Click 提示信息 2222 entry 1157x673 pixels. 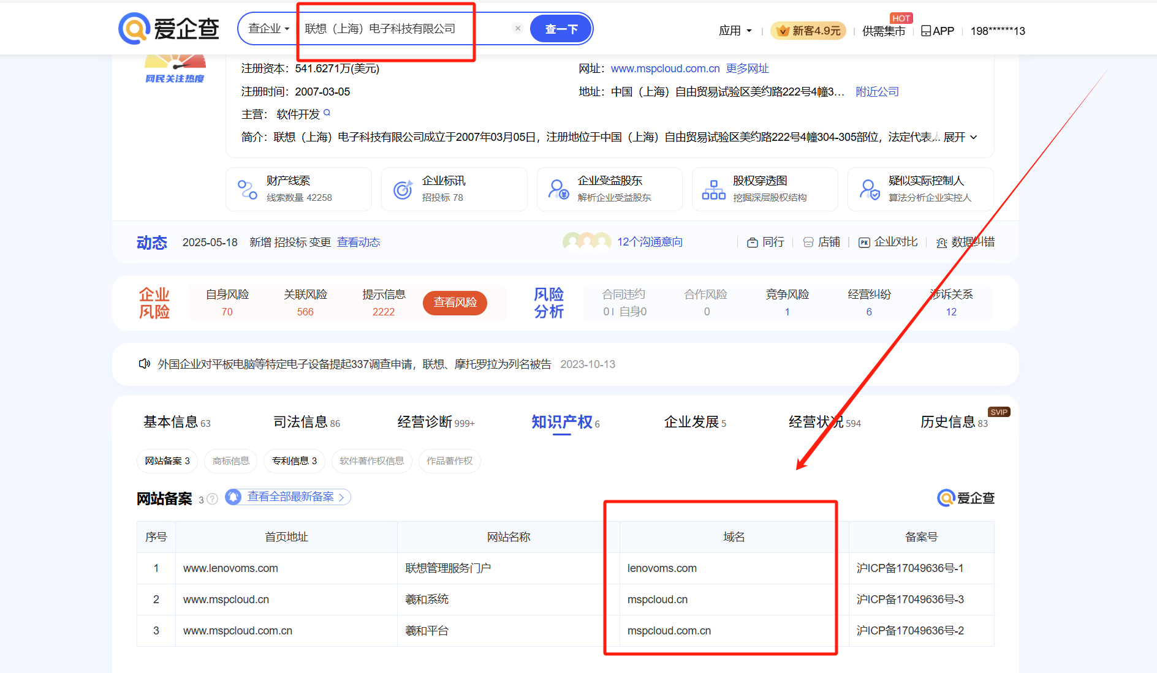point(384,303)
